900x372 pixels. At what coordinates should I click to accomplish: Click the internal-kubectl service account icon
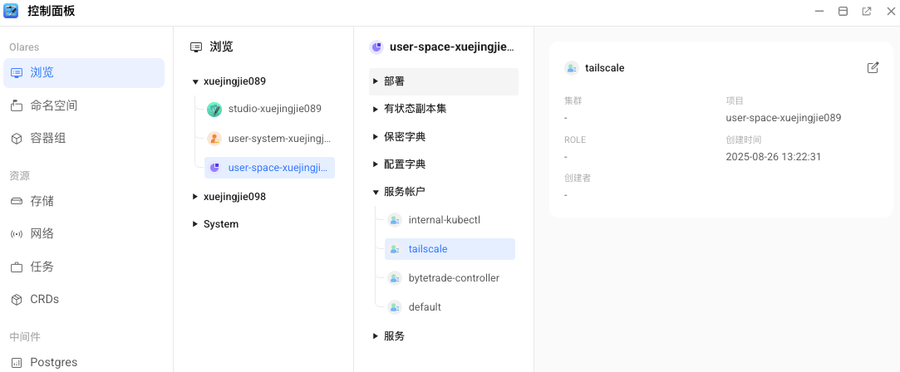(395, 220)
